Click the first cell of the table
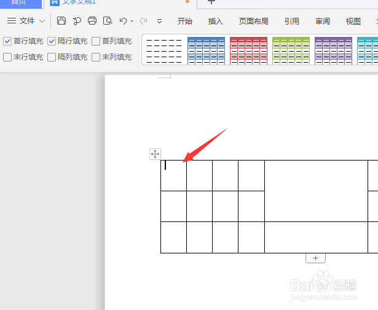 coord(173,175)
